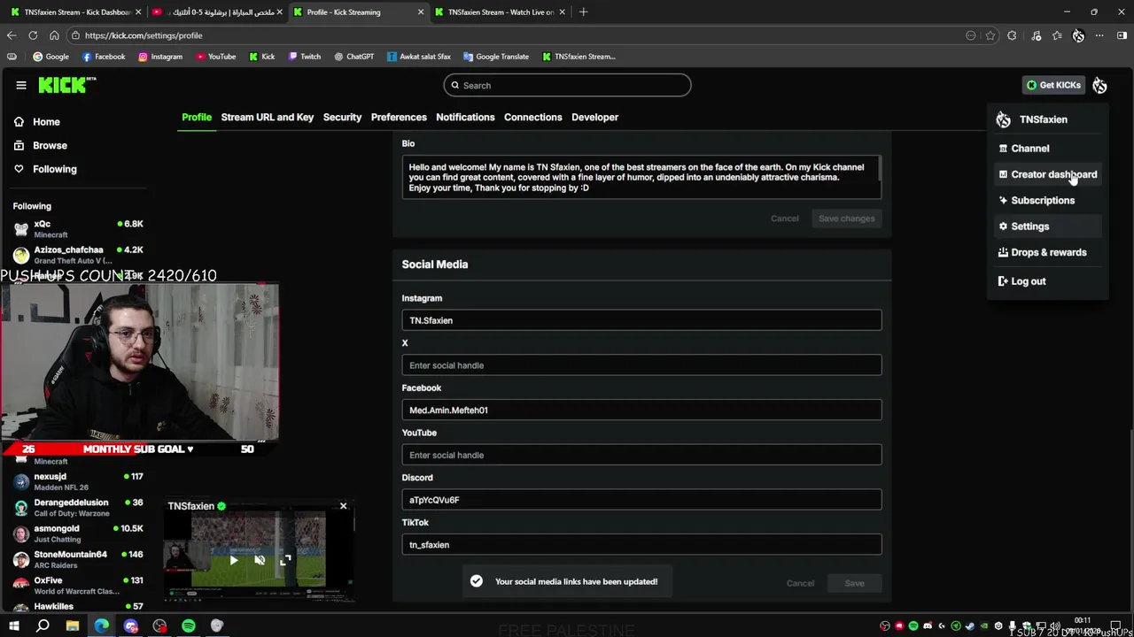This screenshot has width=1134, height=637.
Task: Open Azizos_chafchaa in Following list
Action: pos(78,255)
